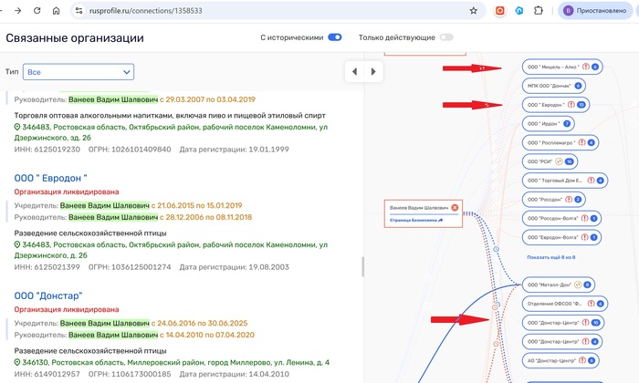Click warning icon on Россдон-Волга node

click(584, 218)
